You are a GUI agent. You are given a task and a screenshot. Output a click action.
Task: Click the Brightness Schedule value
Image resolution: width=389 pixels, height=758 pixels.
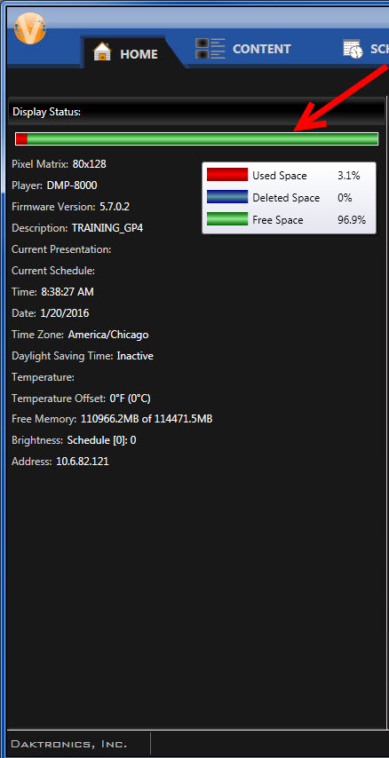click(x=101, y=440)
